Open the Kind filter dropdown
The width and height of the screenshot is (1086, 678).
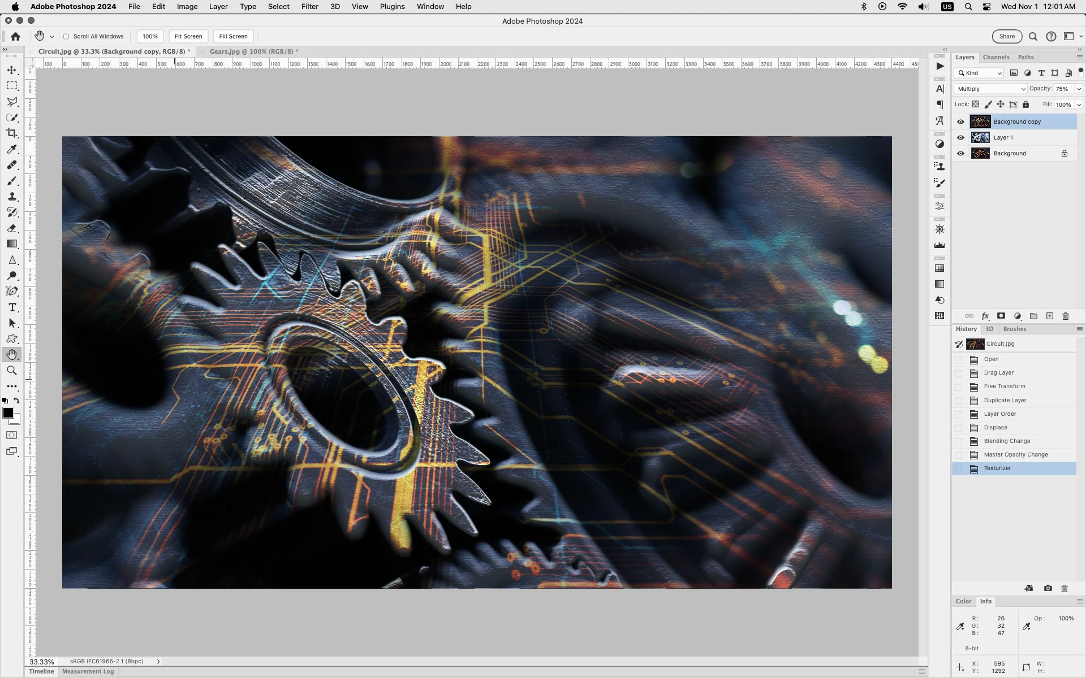(979, 73)
